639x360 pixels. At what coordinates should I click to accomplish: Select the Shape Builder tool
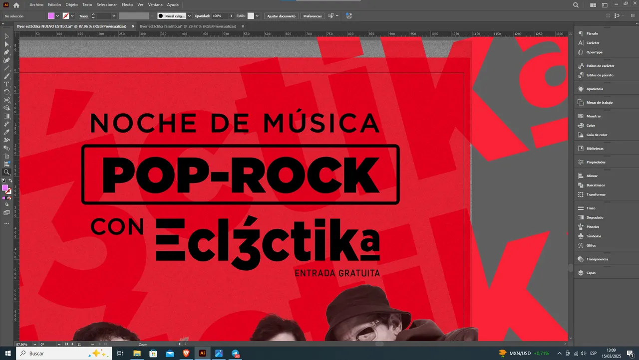coord(6,108)
